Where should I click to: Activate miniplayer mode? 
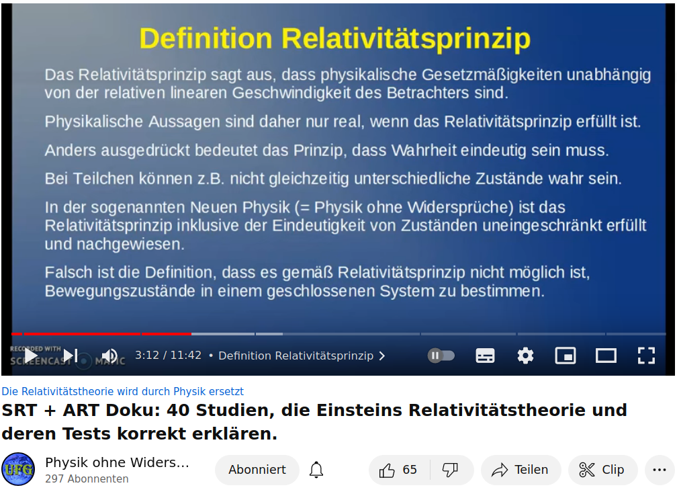coord(566,356)
